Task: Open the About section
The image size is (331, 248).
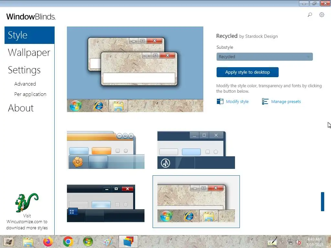Action: coord(21,108)
